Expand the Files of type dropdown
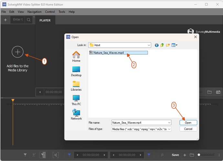The image size is (223, 161). [169, 129]
